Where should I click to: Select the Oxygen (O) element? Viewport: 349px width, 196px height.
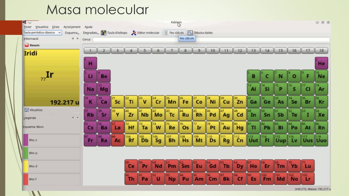pos(294,76)
